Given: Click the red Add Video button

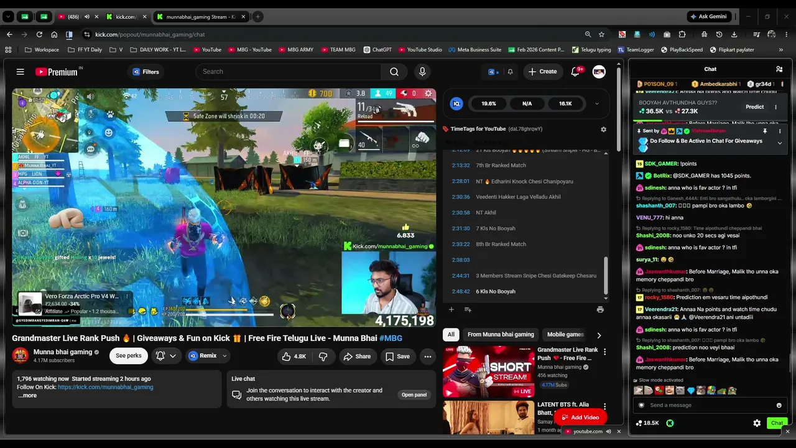Looking at the screenshot, I should pyautogui.click(x=580, y=418).
